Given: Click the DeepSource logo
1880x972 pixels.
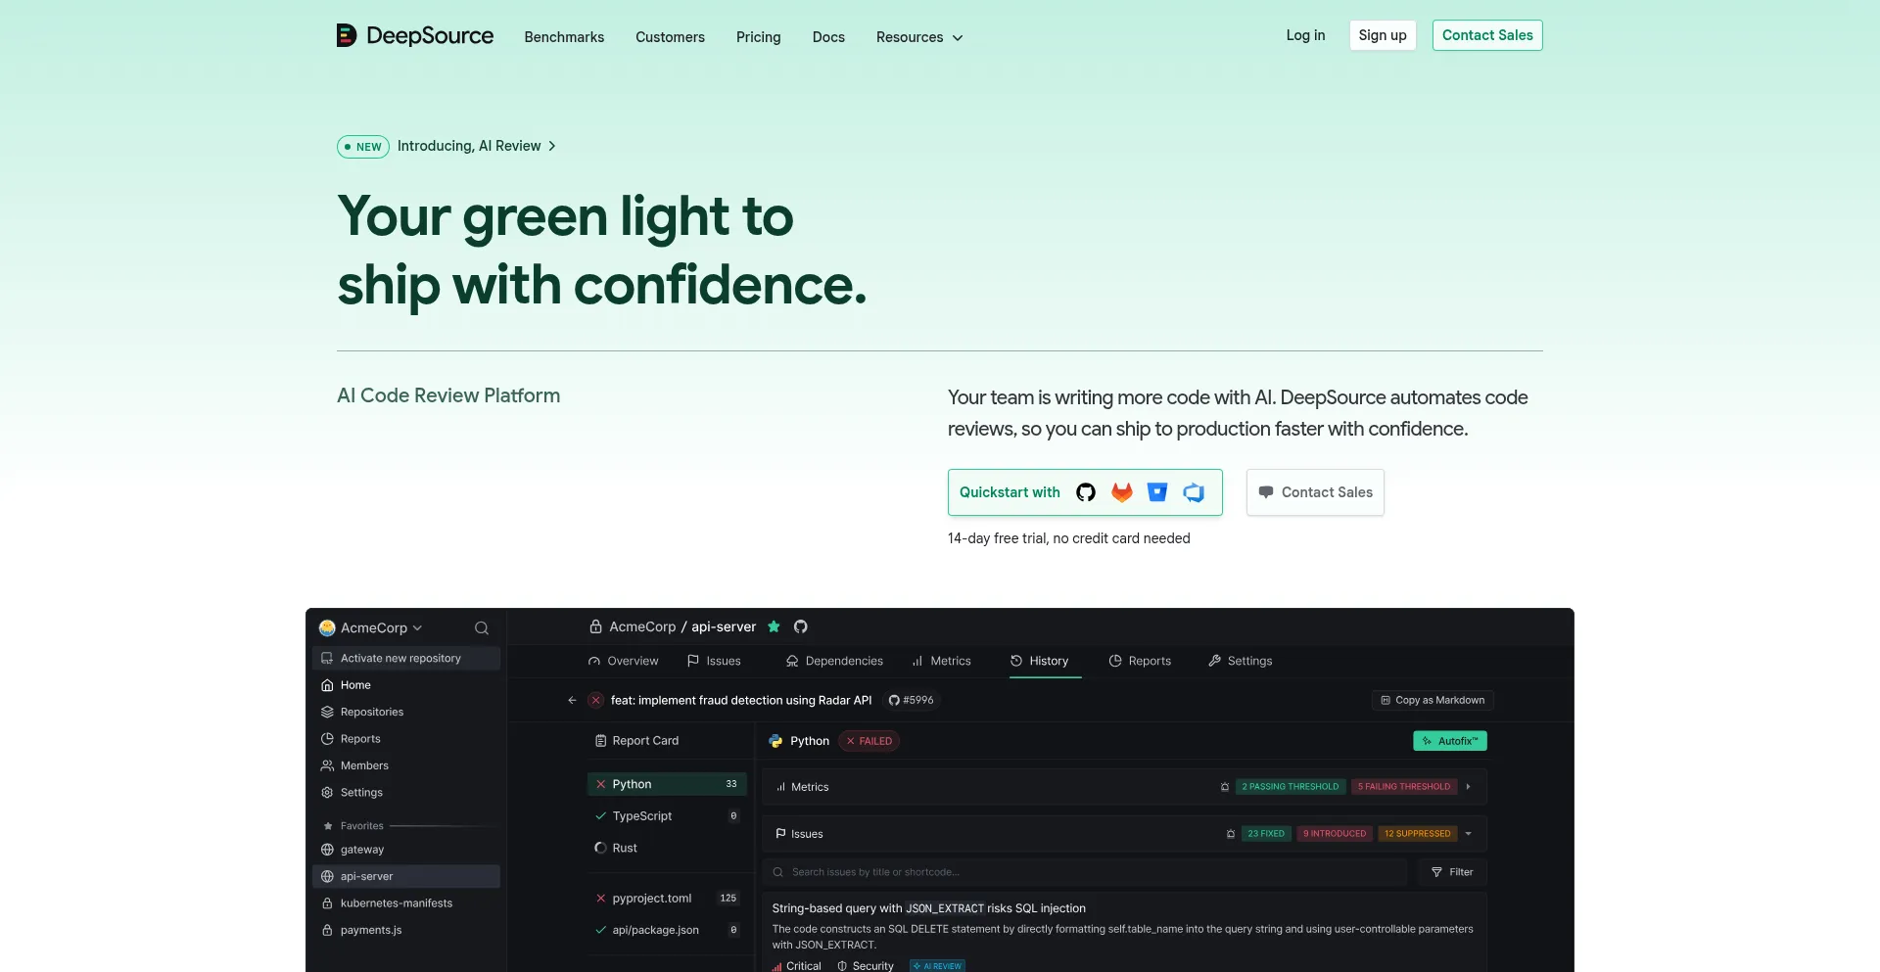Looking at the screenshot, I should click(414, 35).
